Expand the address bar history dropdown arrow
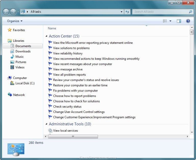 coord(121,12)
